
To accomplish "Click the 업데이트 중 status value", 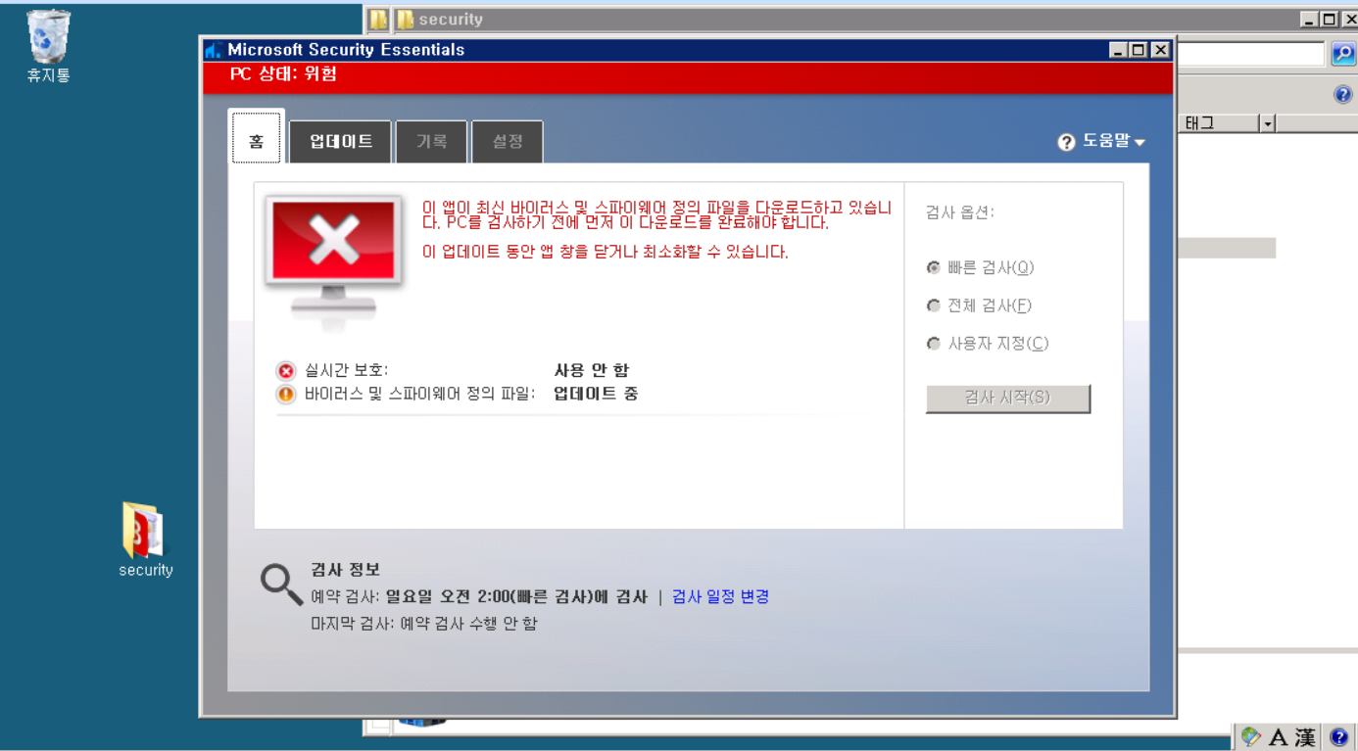I will pos(596,395).
